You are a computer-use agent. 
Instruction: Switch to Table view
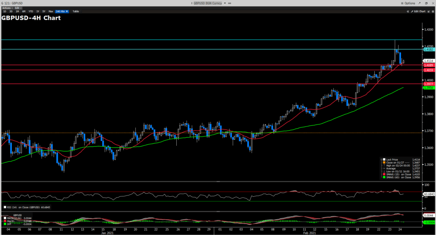click(x=76, y=11)
